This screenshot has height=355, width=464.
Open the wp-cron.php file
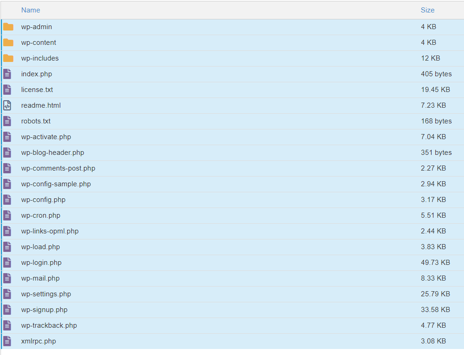click(40, 215)
